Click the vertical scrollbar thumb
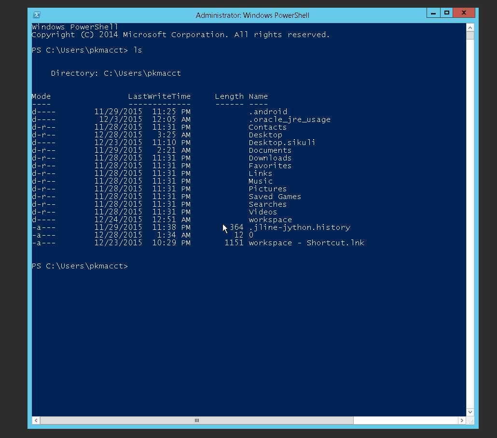This screenshot has width=497, height=438. click(470, 35)
